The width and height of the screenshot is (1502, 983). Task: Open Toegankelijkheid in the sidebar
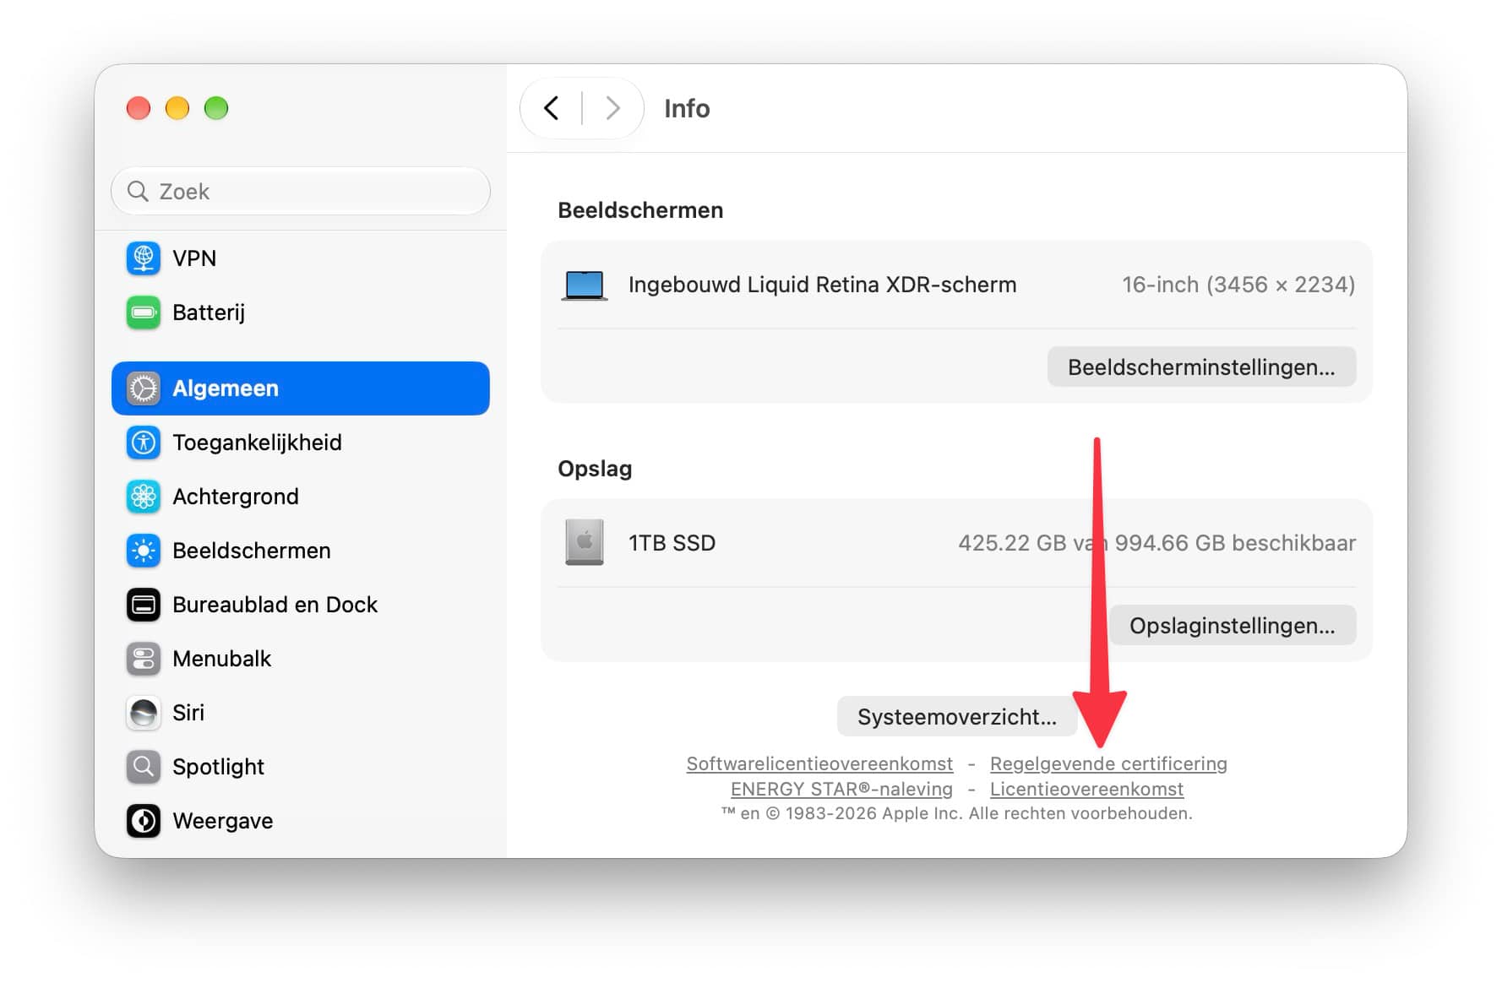click(x=301, y=443)
